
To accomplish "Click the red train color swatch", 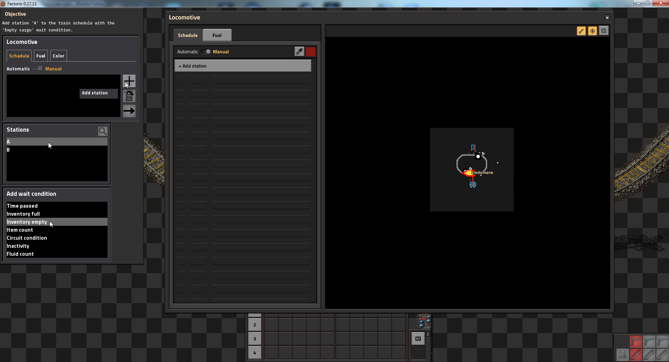I will pos(310,52).
